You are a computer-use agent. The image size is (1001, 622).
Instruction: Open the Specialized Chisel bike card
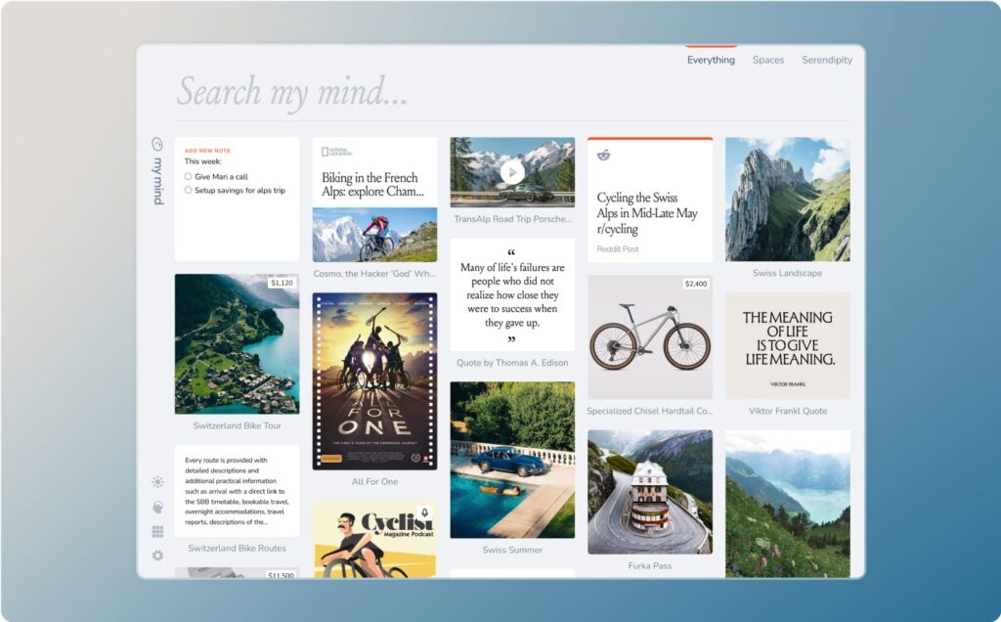coord(650,337)
